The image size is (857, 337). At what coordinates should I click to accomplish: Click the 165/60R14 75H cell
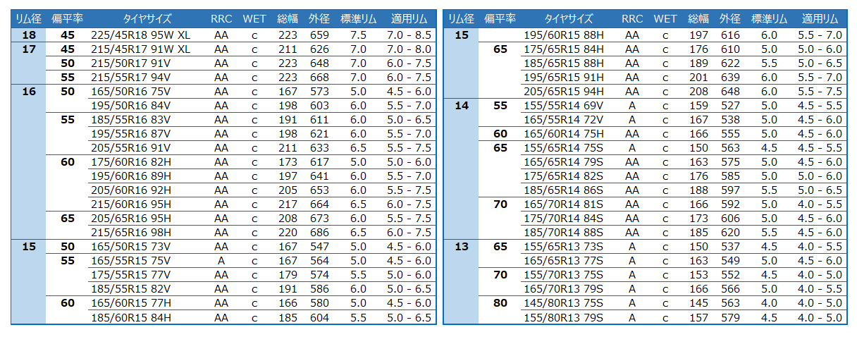(x=564, y=133)
